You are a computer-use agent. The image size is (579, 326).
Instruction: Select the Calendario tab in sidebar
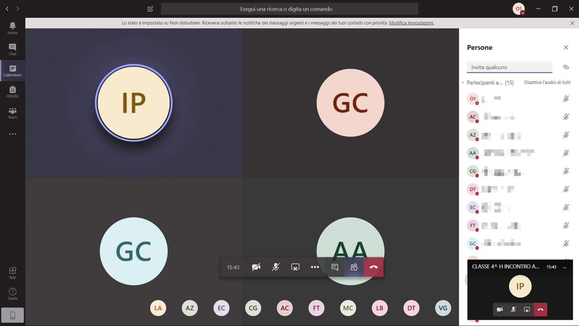(x=13, y=71)
